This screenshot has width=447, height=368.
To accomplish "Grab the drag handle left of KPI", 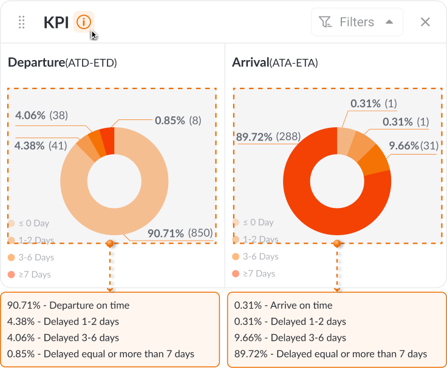I will coord(22,22).
